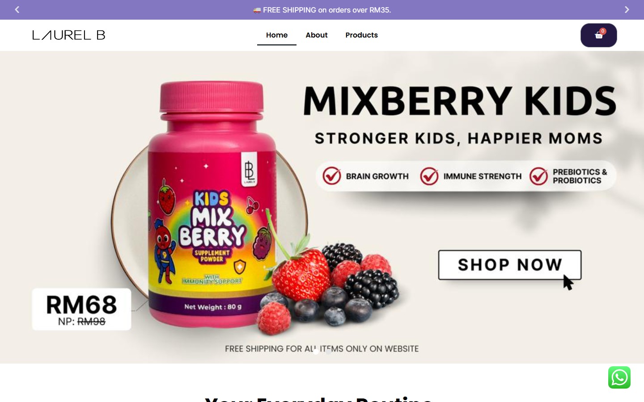This screenshot has height=402, width=644.
Task: Open WhatsApp chat floating icon
Action: click(619, 377)
